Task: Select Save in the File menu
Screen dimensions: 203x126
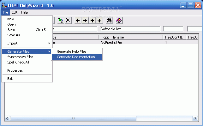Action: [x=27, y=30]
